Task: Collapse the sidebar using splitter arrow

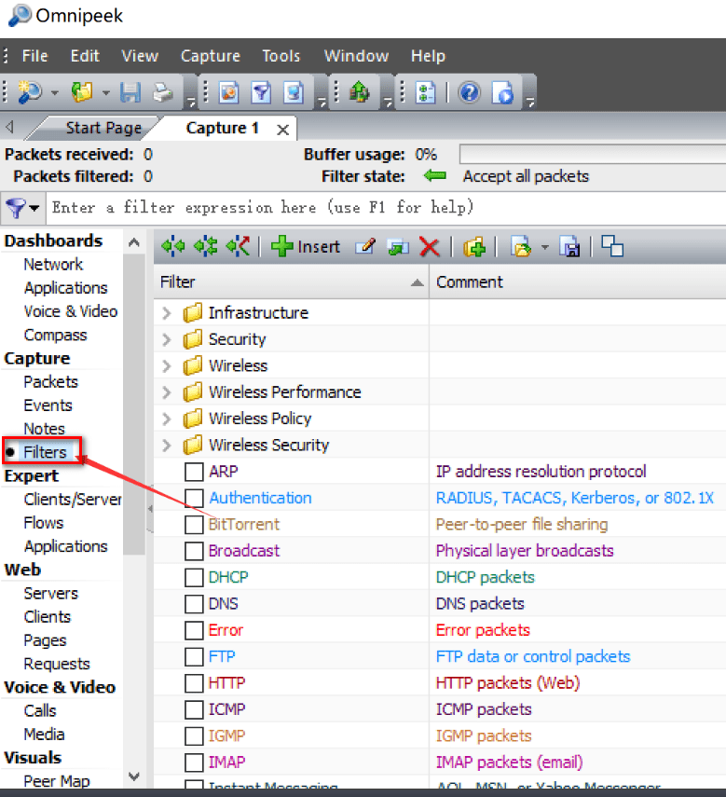Action: click(x=150, y=508)
